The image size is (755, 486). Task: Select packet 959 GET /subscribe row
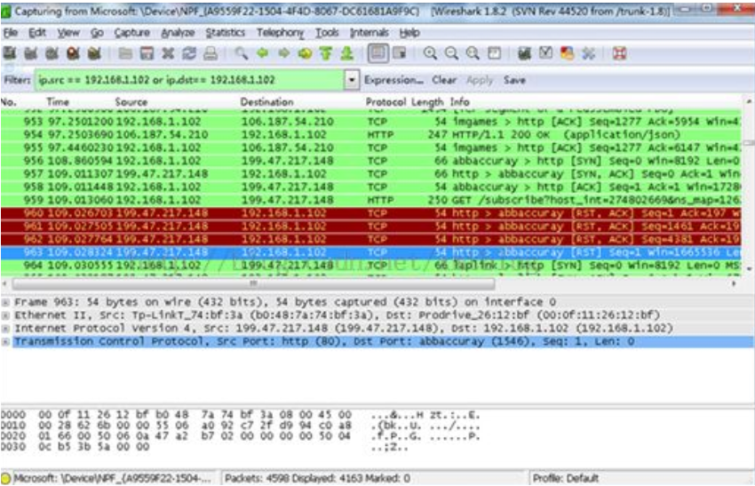click(370, 200)
